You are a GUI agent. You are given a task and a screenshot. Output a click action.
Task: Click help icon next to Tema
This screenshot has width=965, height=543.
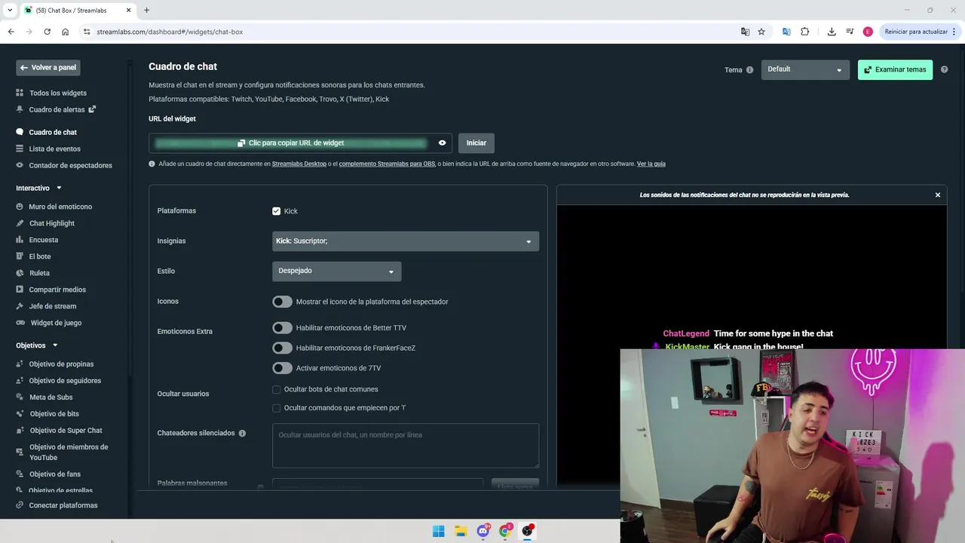[749, 70]
